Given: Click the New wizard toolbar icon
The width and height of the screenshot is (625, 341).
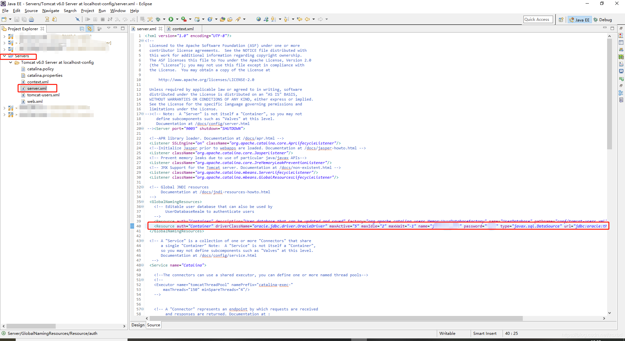Looking at the screenshot, I should coord(4,19).
